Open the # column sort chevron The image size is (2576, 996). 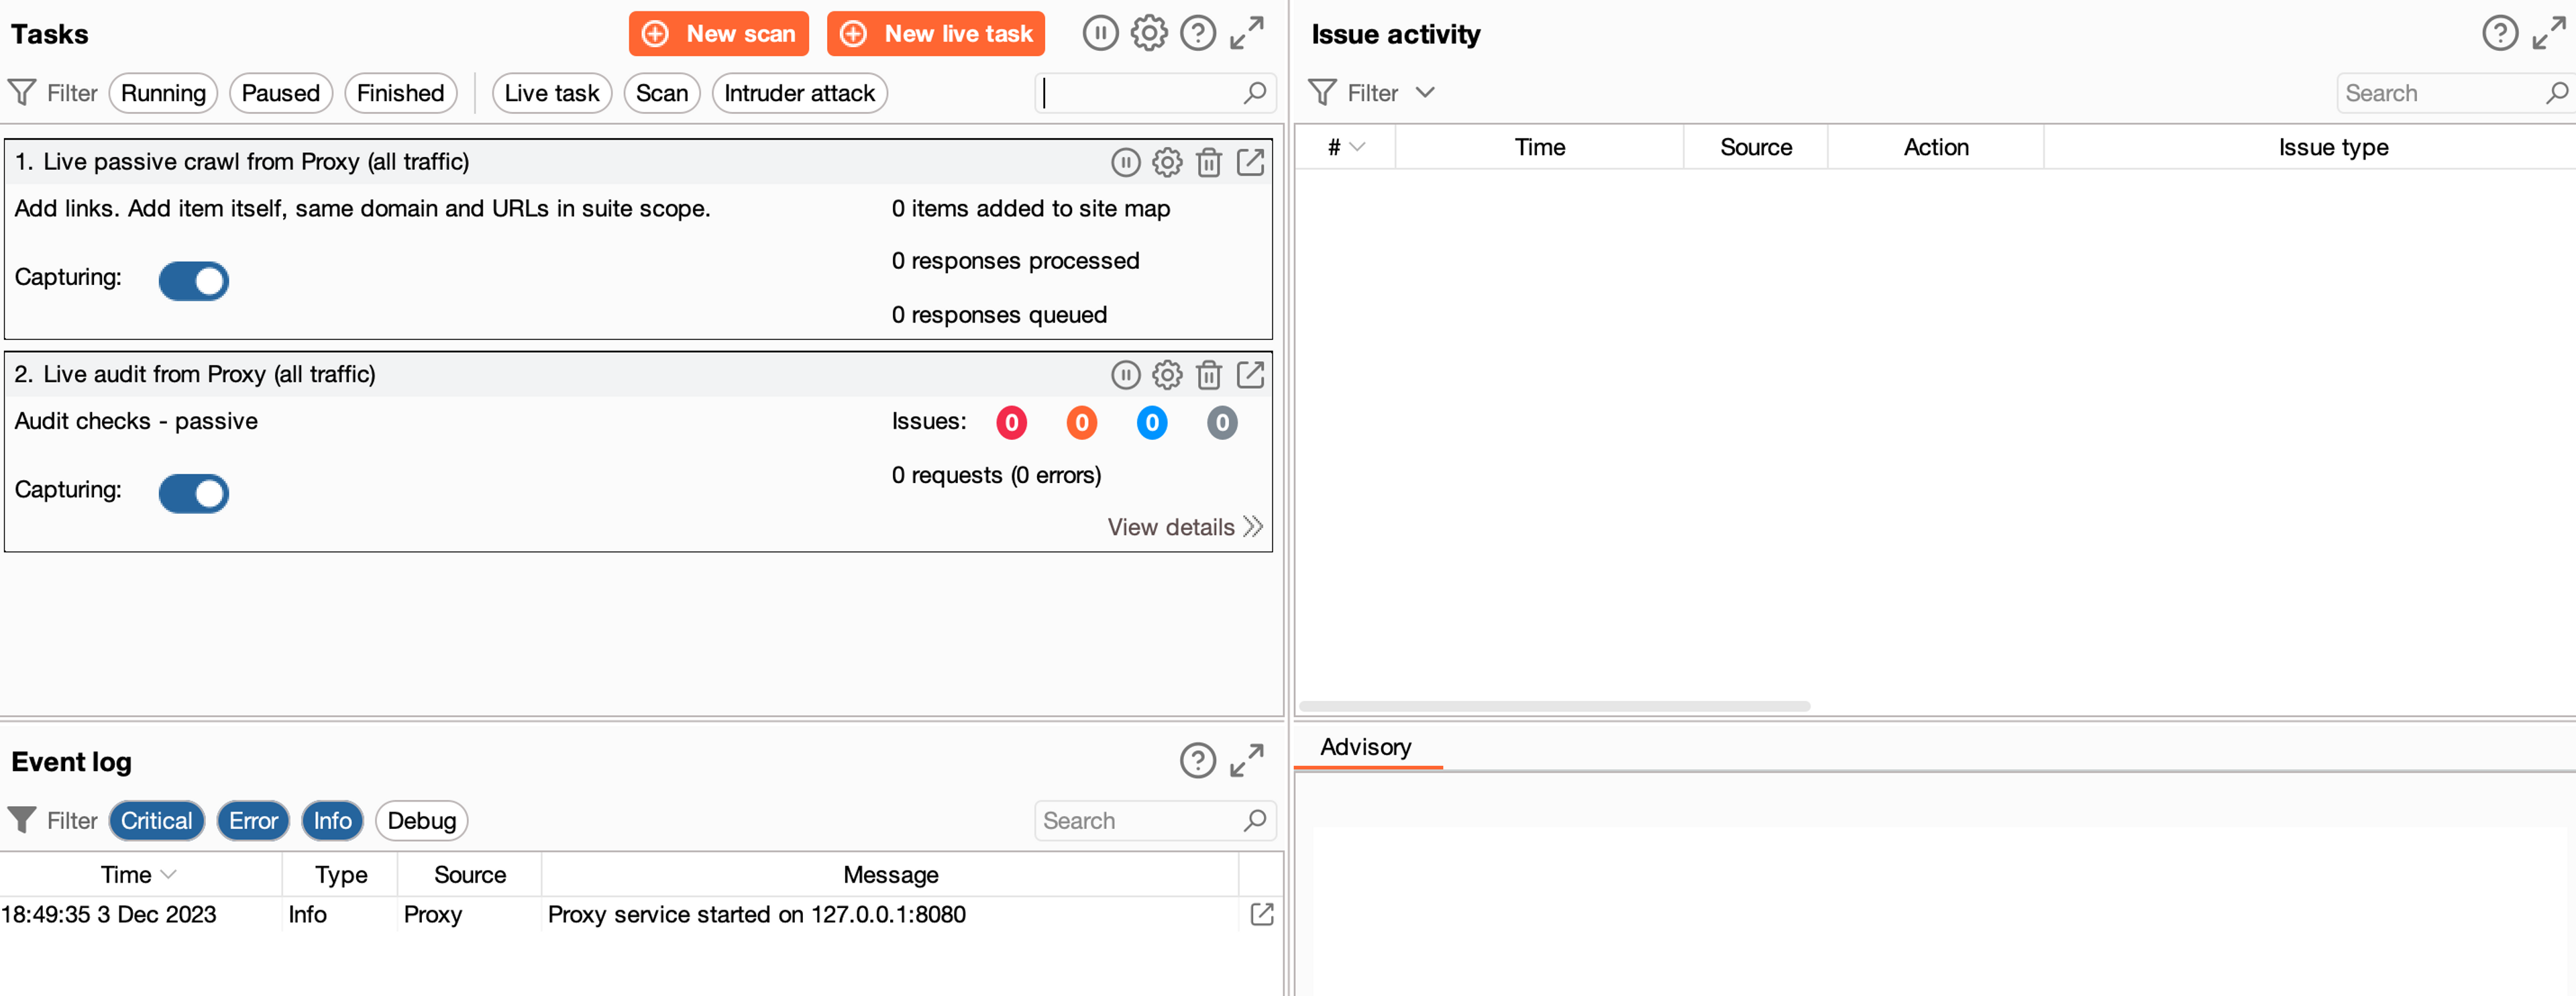tap(1357, 148)
